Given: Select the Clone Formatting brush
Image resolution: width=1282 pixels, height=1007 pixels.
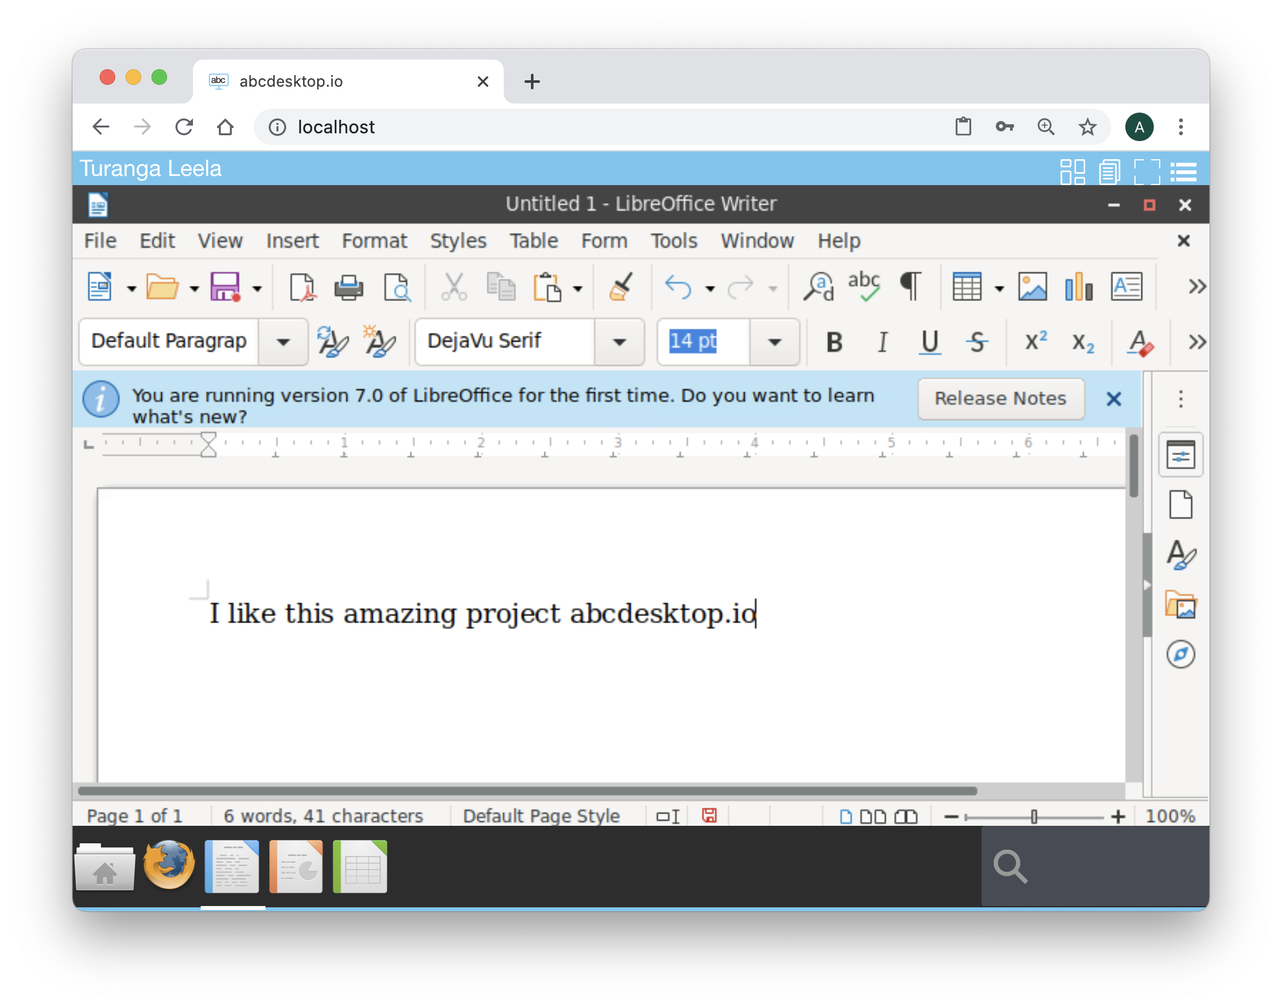Looking at the screenshot, I should [620, 287].
